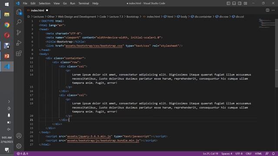Click the editor vertical scrollbar
The height and width of the screenshot is (156, 278).
click(x=276, y=53)
